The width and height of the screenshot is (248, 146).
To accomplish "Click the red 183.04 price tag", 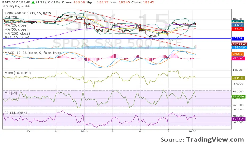I will (238, 29).
